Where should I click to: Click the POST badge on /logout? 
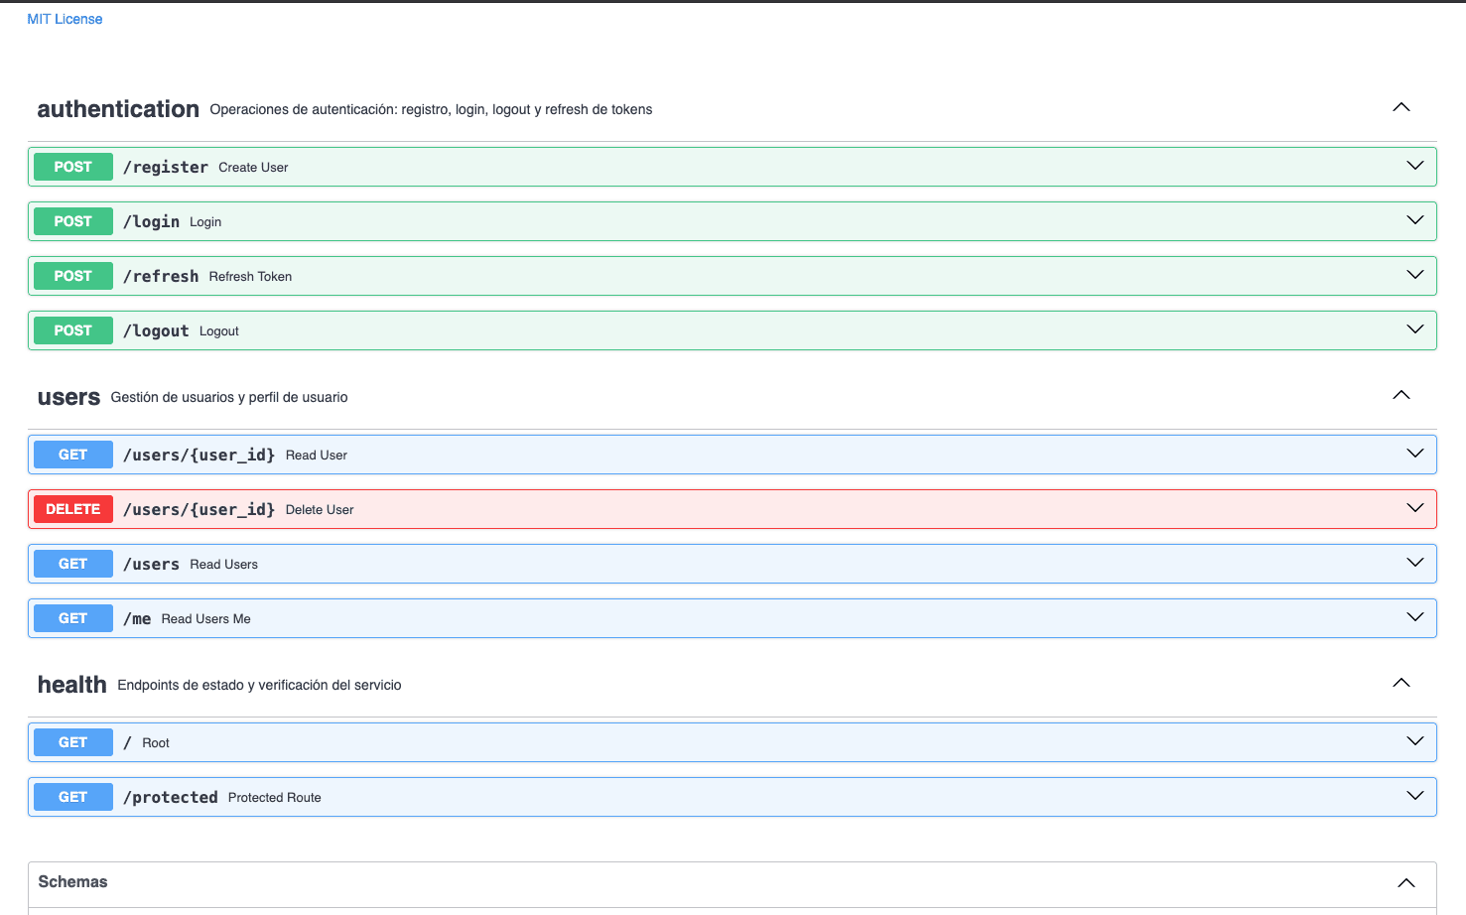[72, 329]
